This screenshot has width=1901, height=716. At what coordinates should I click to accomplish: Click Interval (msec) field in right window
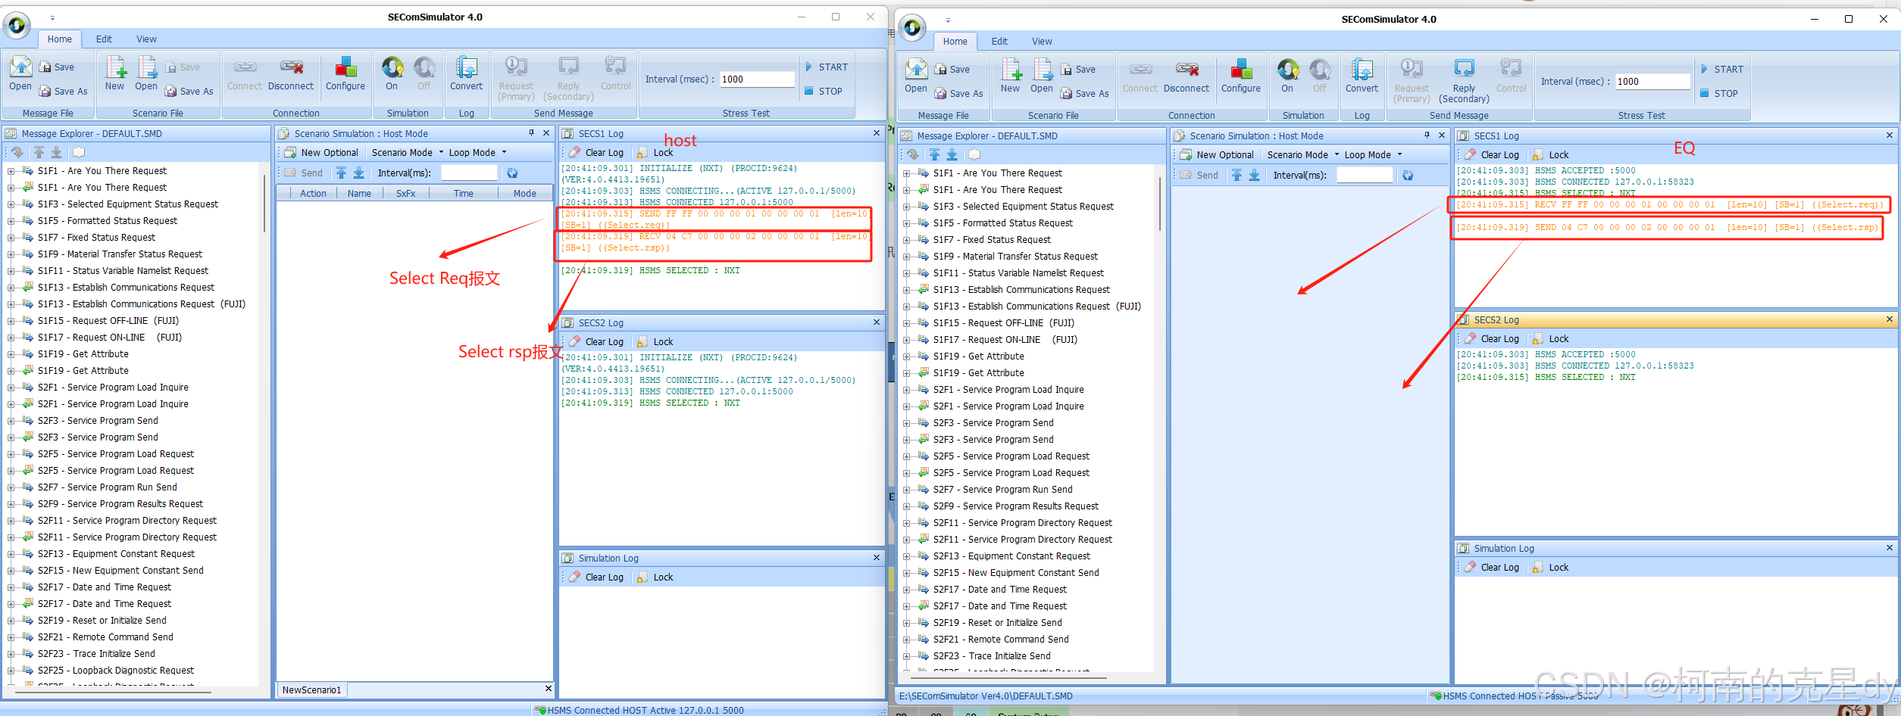point(1652,82)
